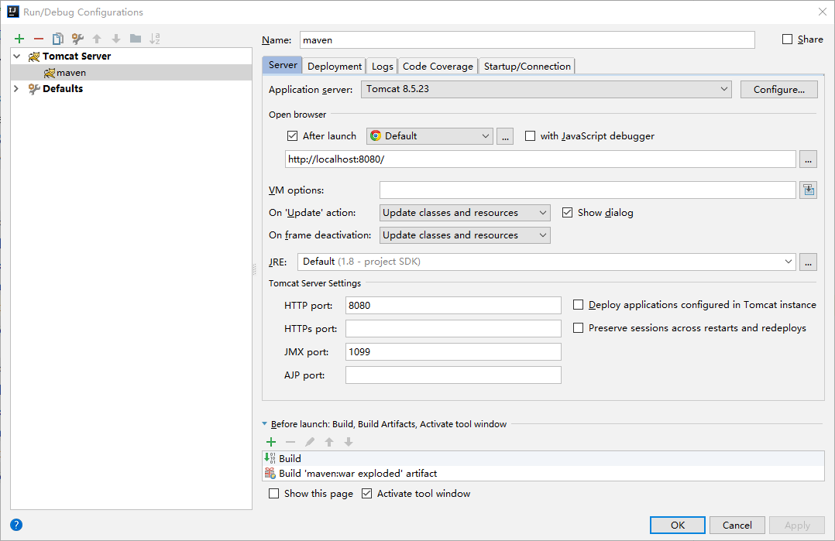Open the On 'Update' action dropdown

click(465, 213)
